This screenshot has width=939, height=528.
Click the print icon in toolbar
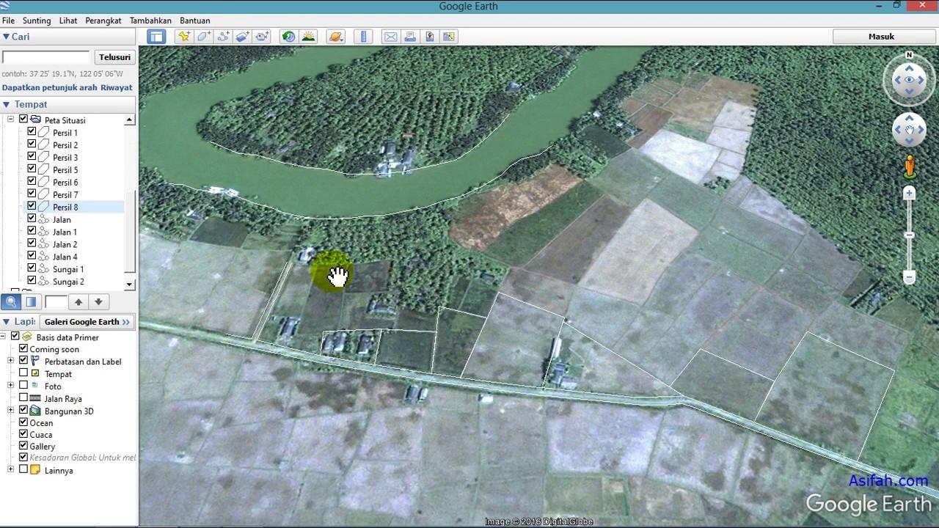(410, 37)
